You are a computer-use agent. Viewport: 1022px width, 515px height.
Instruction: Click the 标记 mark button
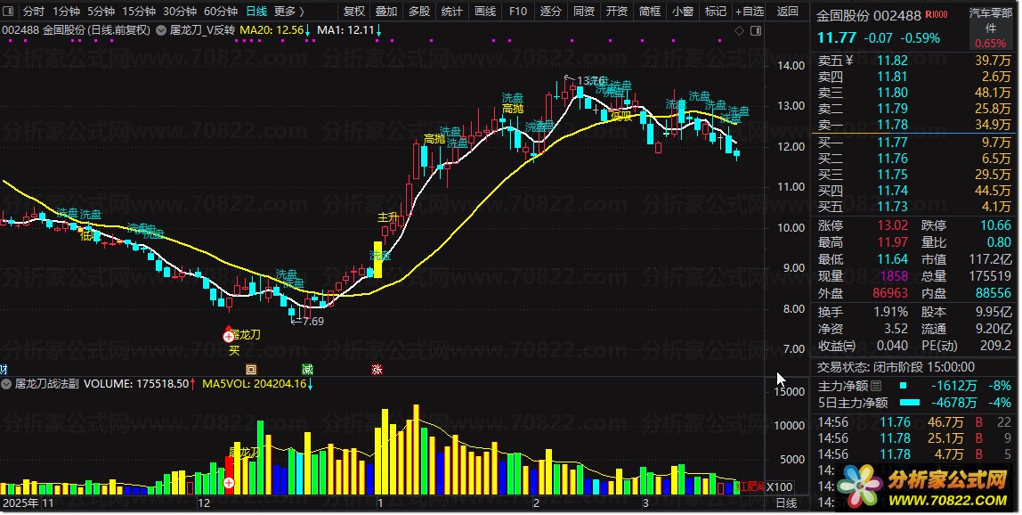click(716, 11)
